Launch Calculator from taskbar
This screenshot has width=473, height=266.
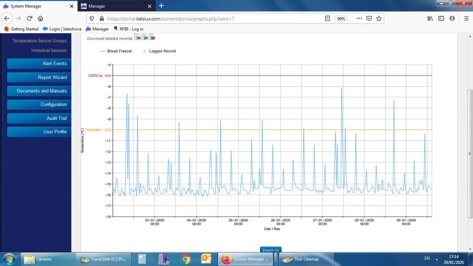(x=142, y=259)
